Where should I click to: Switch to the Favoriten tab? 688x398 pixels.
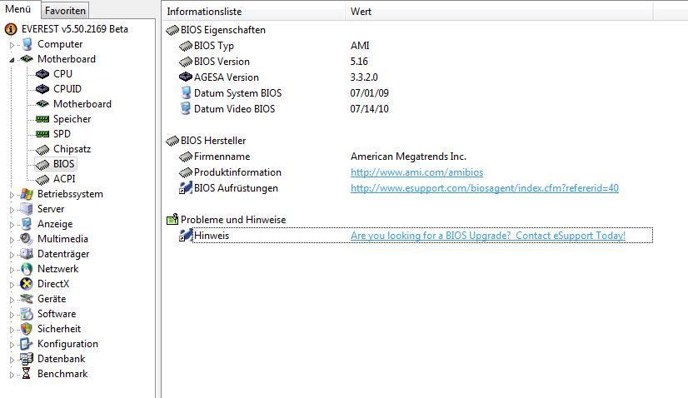point(65,11)
